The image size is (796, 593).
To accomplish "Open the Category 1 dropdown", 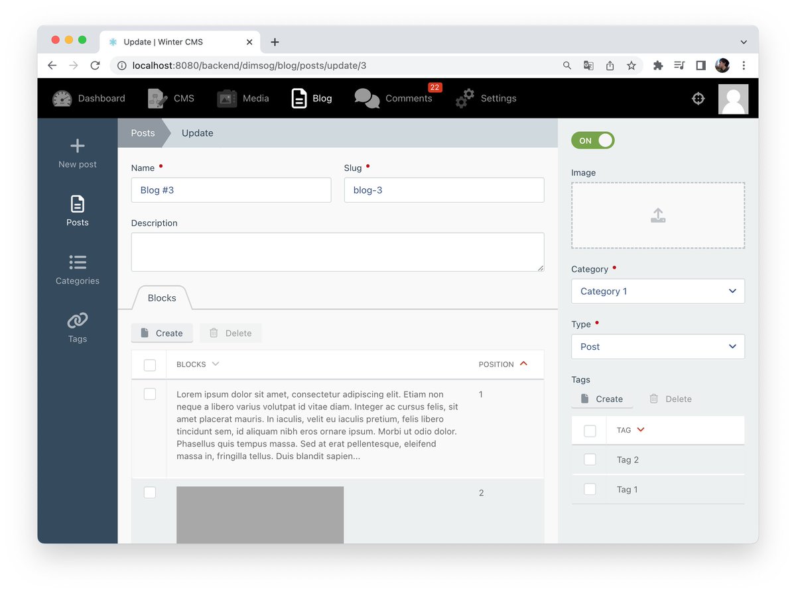I will tap(658, 292).
